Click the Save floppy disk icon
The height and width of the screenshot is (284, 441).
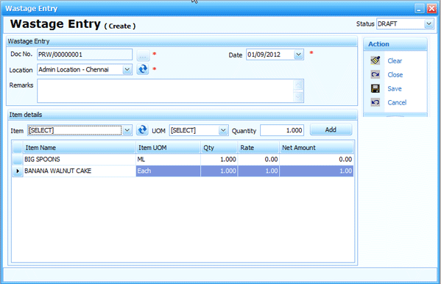point(375,88)
